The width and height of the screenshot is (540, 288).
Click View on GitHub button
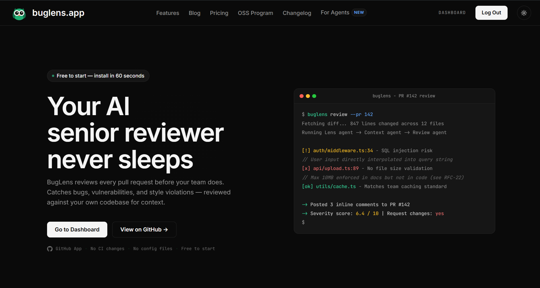[x=144, y=230]
